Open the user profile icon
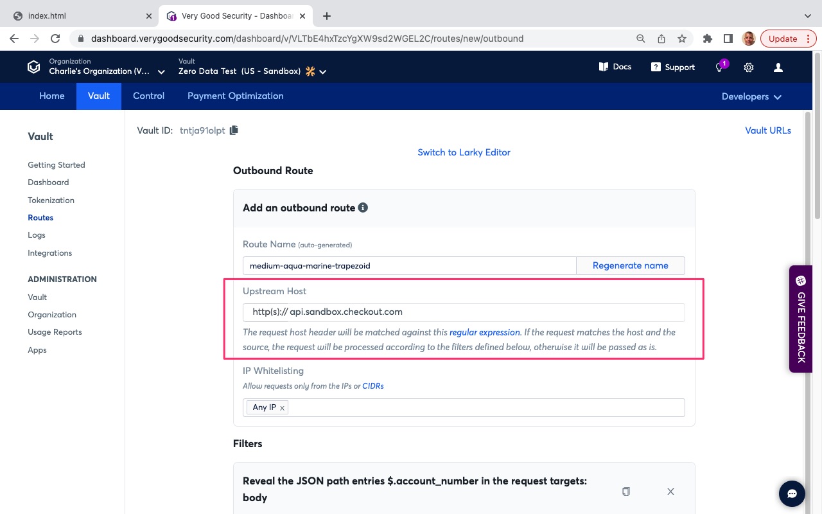 [x=778, y=67]
